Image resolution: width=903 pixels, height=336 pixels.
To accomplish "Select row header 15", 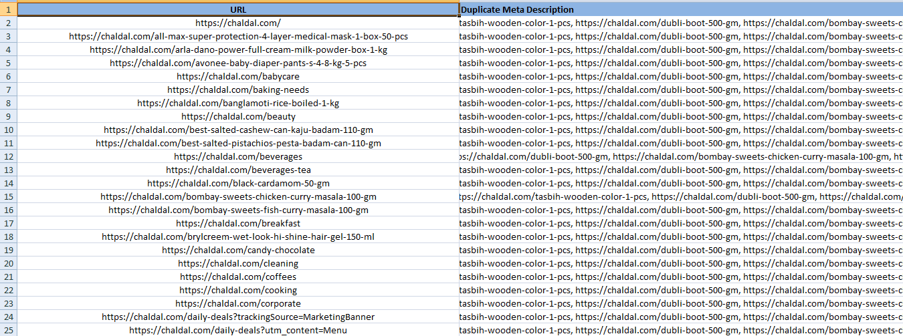I will coord(8,196).
